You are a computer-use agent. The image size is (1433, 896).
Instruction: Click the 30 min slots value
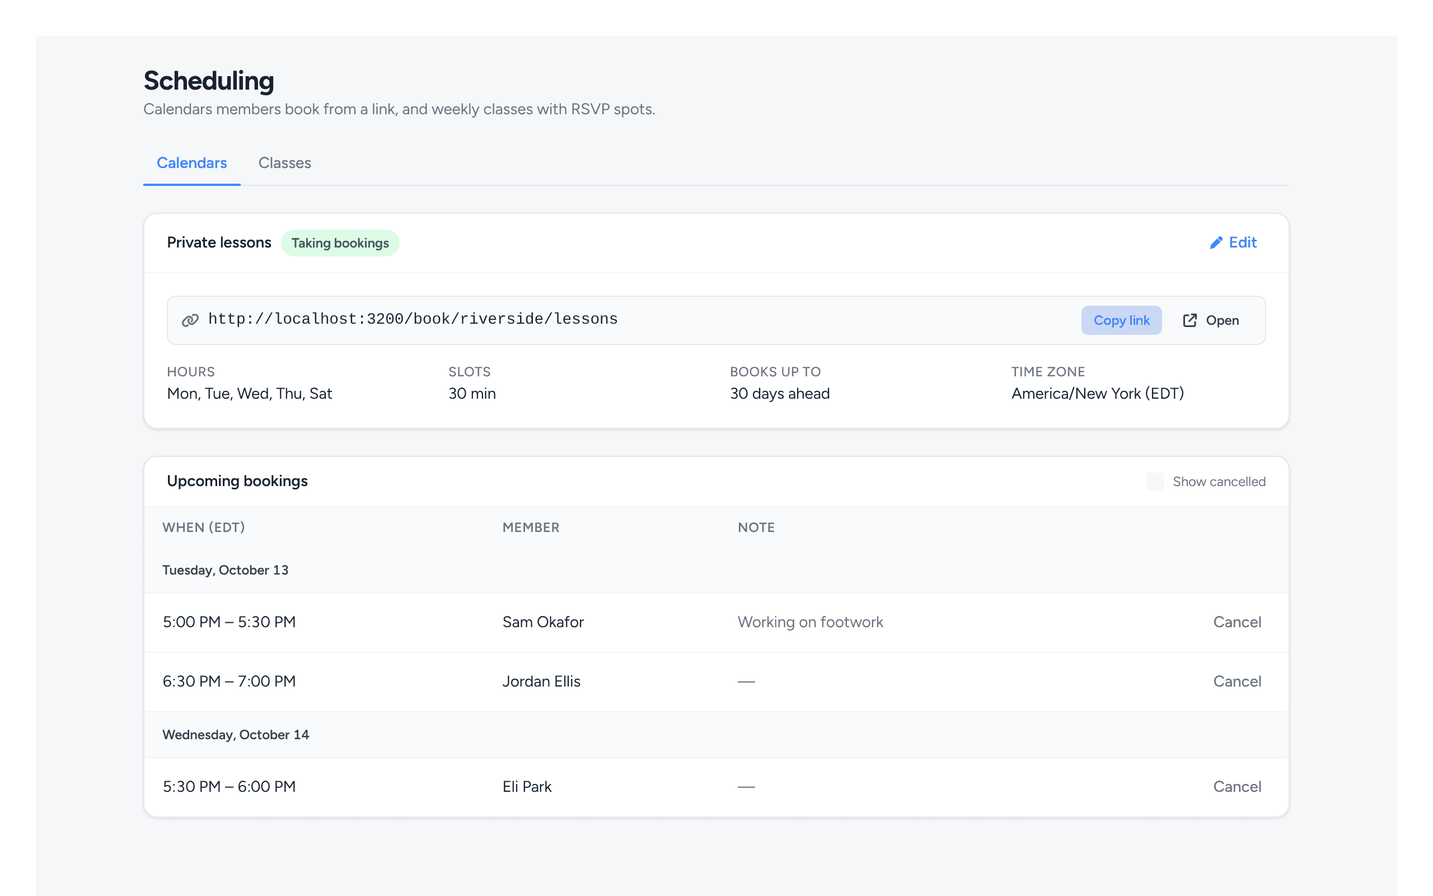(x=472, y=394)
